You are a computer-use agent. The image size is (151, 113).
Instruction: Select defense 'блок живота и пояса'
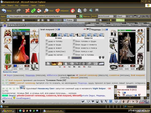coord(74,47)
